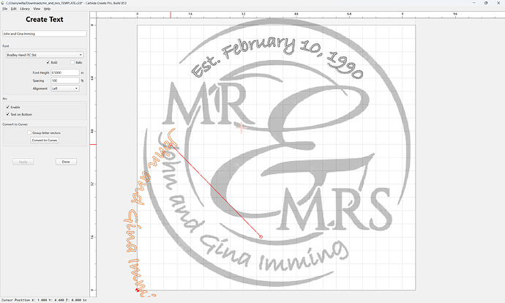
Task: Enable the Italic checkbox
Action: pyautogui.click(x=72, y=62)
